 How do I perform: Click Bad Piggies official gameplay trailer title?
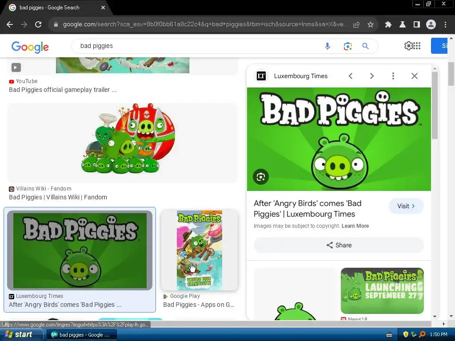click(63, 90)
